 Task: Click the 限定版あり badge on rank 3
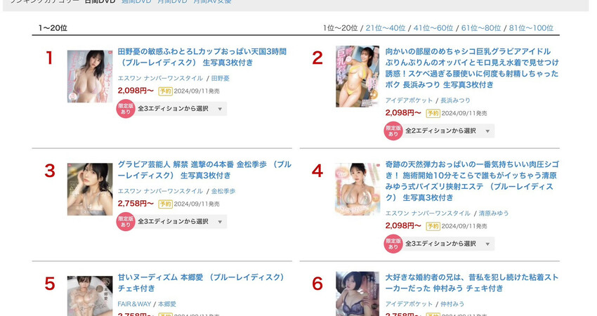[x=126, y=222]
